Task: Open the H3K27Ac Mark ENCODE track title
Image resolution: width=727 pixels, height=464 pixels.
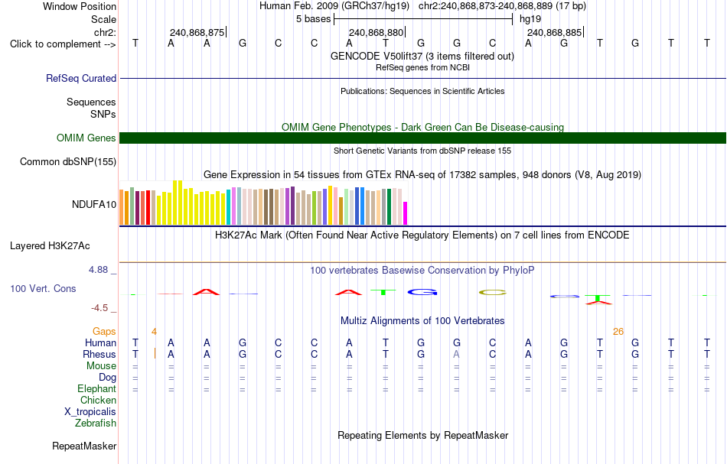Action: pyautogui.click(x=422, y=235)
